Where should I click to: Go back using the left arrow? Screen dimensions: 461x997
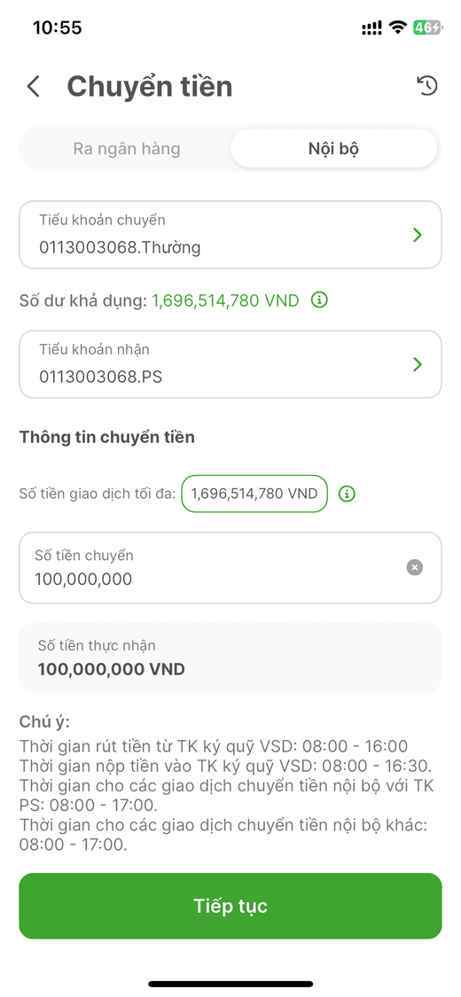[x=33, y=87]
